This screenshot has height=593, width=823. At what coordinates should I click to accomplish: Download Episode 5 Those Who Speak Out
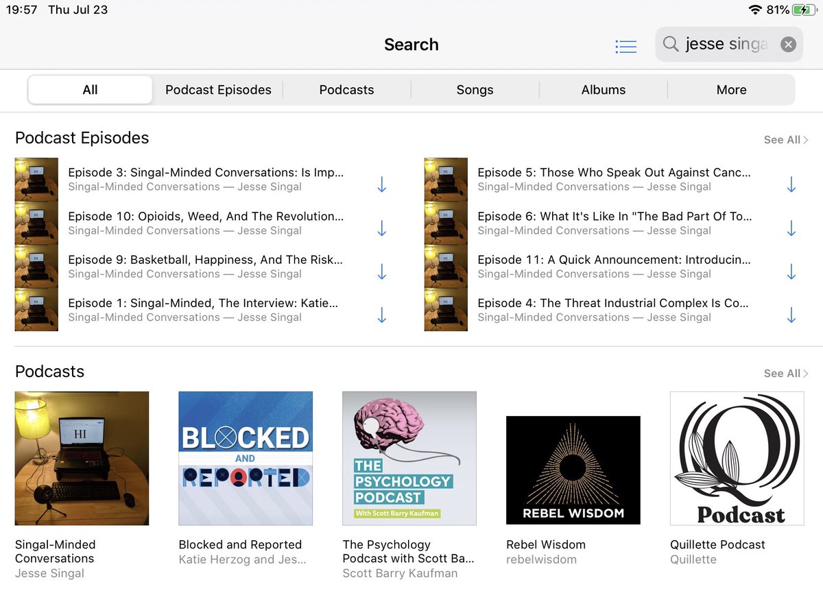(791, 185)
